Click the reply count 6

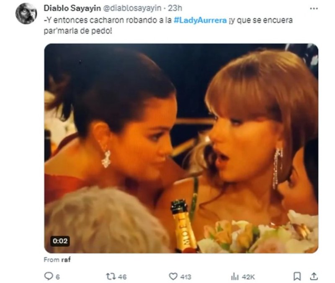pos(57,276)
